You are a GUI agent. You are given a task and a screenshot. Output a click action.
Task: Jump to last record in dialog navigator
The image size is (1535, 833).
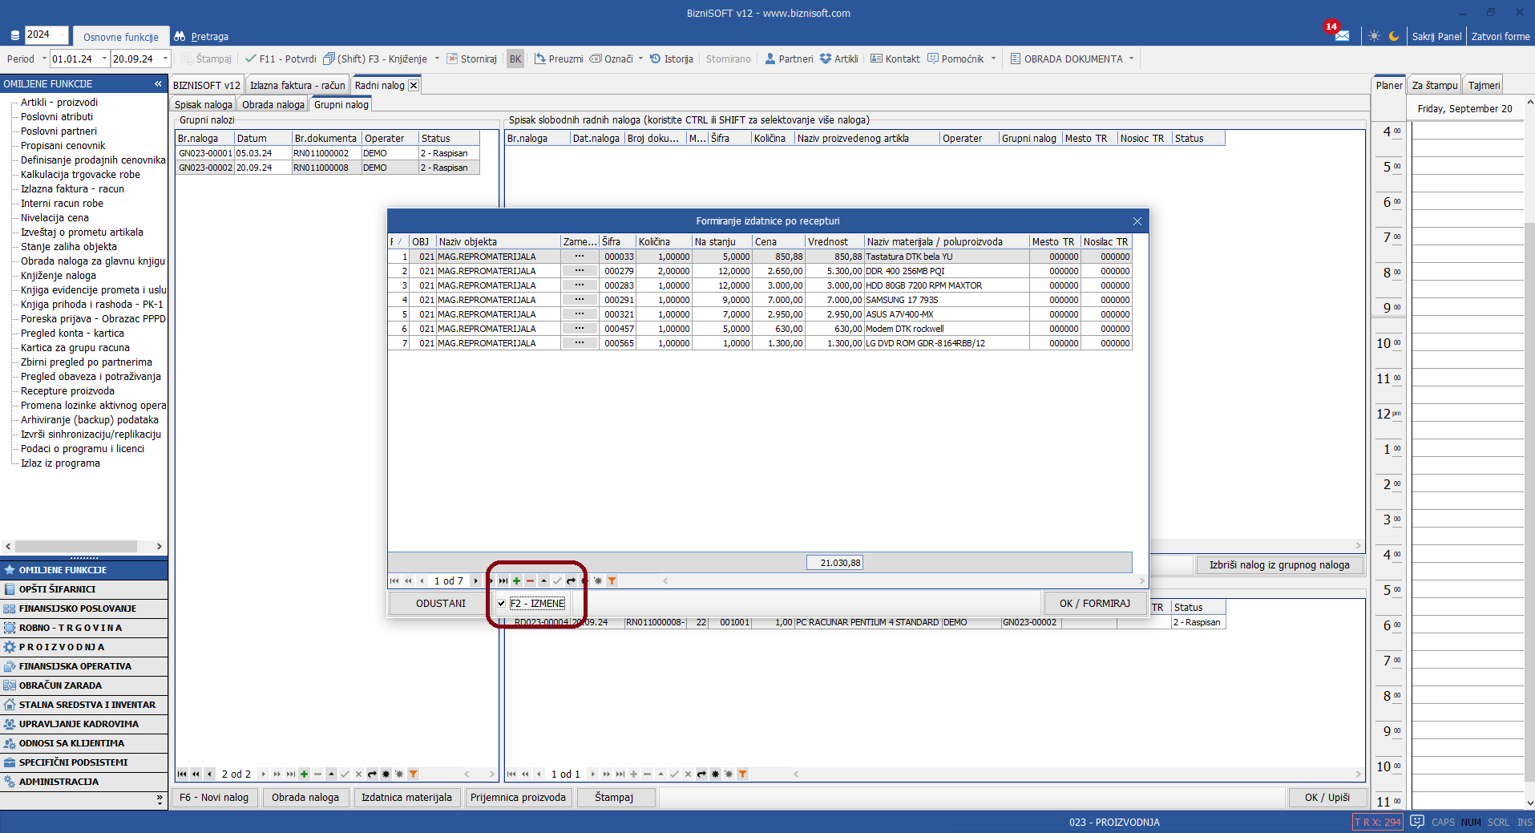pos(503,581)
